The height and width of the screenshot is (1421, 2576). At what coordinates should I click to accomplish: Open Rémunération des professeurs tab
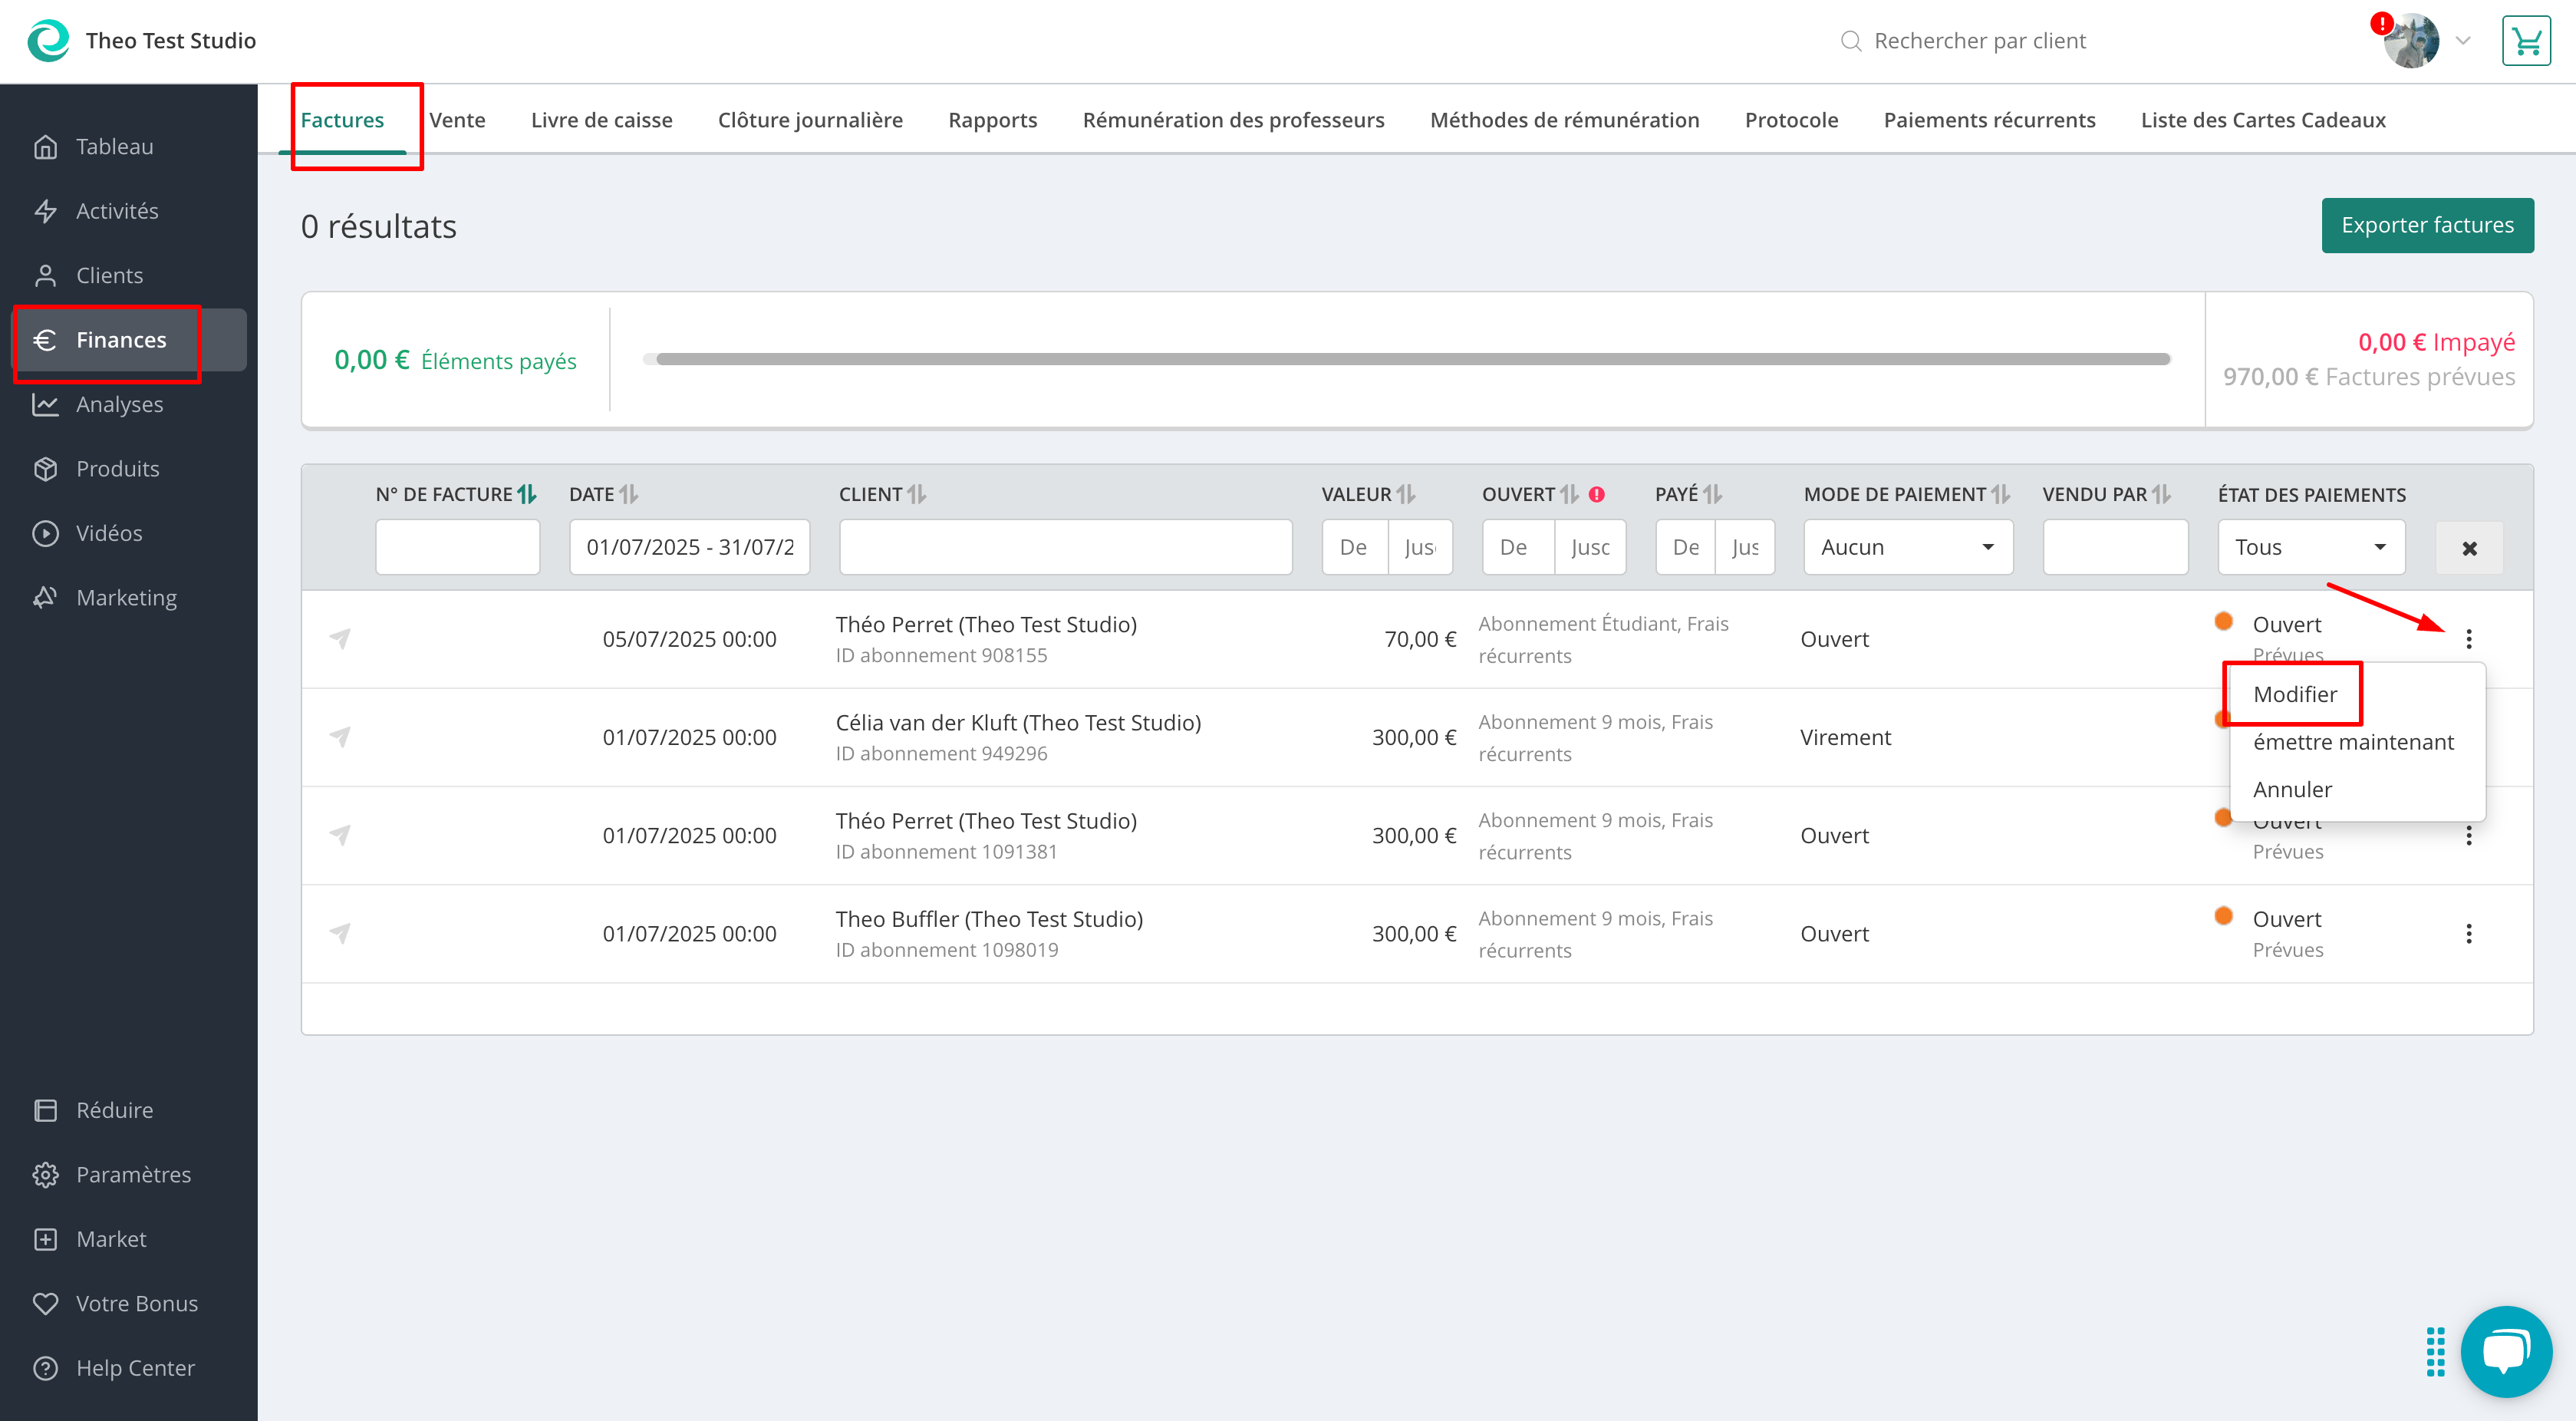[x=1233, y=120]
